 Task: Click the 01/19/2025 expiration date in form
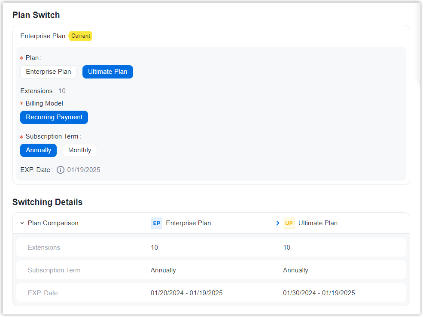tap(84, 170)
